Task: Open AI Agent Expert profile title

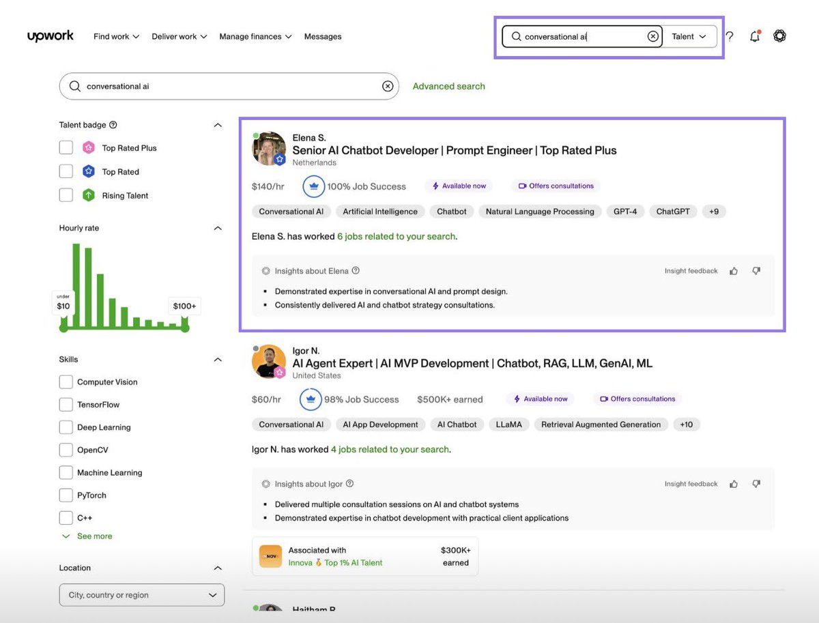Action: coord(472,363)
